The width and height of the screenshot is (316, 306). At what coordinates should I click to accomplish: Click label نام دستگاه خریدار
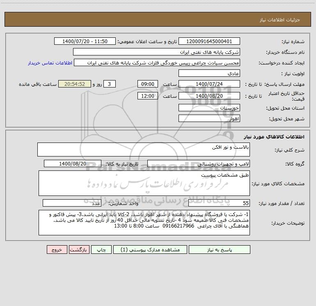[285, 52]
